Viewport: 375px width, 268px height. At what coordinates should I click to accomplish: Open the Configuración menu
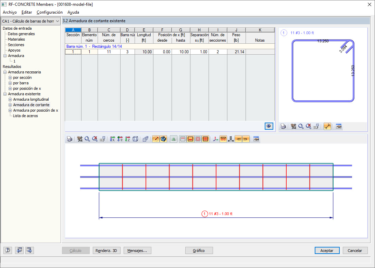click(x=50, y=12)
